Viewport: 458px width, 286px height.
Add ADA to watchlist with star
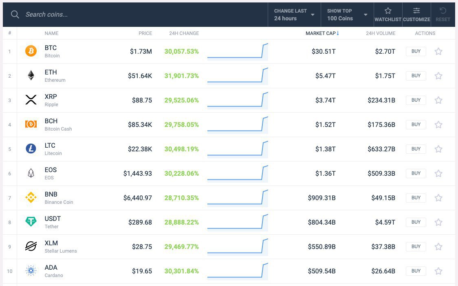click(438, 271)
